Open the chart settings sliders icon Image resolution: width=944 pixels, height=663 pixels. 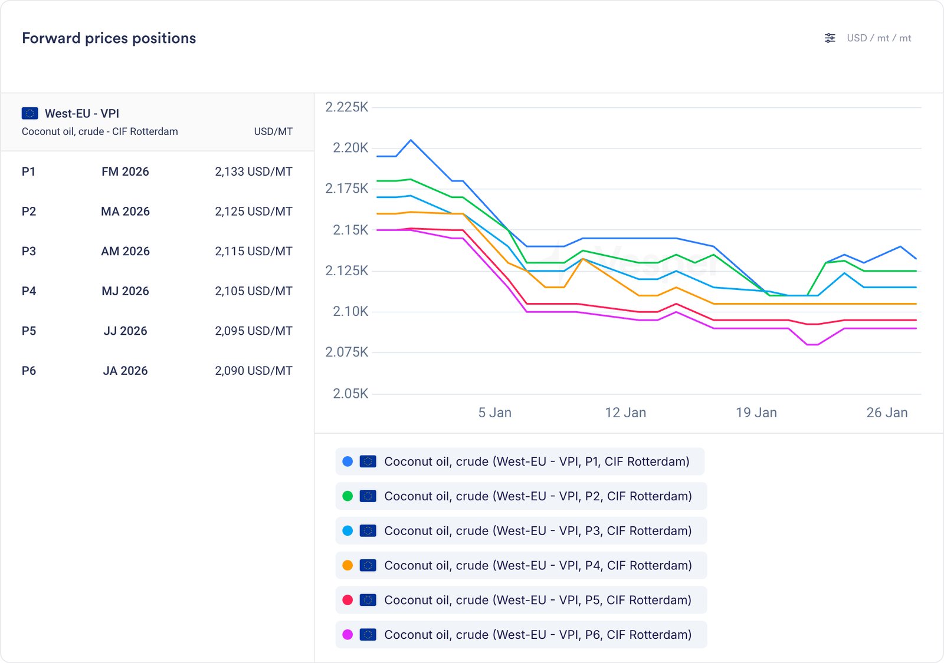click(830, 38)
